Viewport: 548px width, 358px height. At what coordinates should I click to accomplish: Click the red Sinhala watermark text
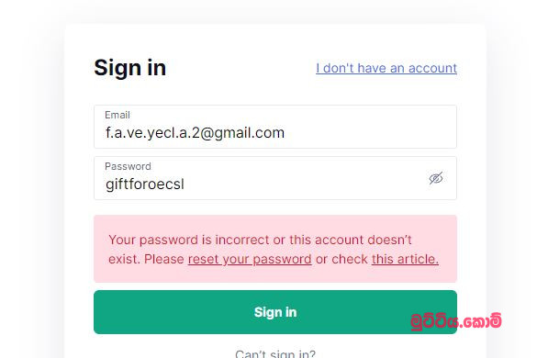click(456, 321)
